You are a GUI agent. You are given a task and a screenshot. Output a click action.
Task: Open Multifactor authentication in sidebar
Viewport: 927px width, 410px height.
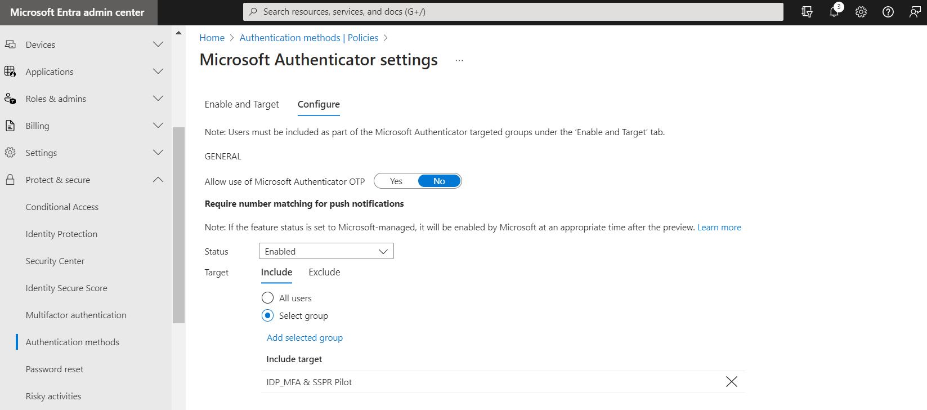(76, 315)
